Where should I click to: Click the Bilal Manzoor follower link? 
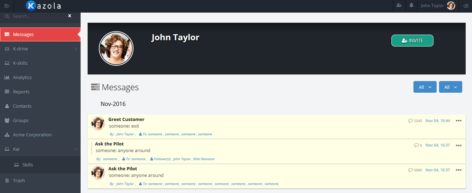coord(204,159)
